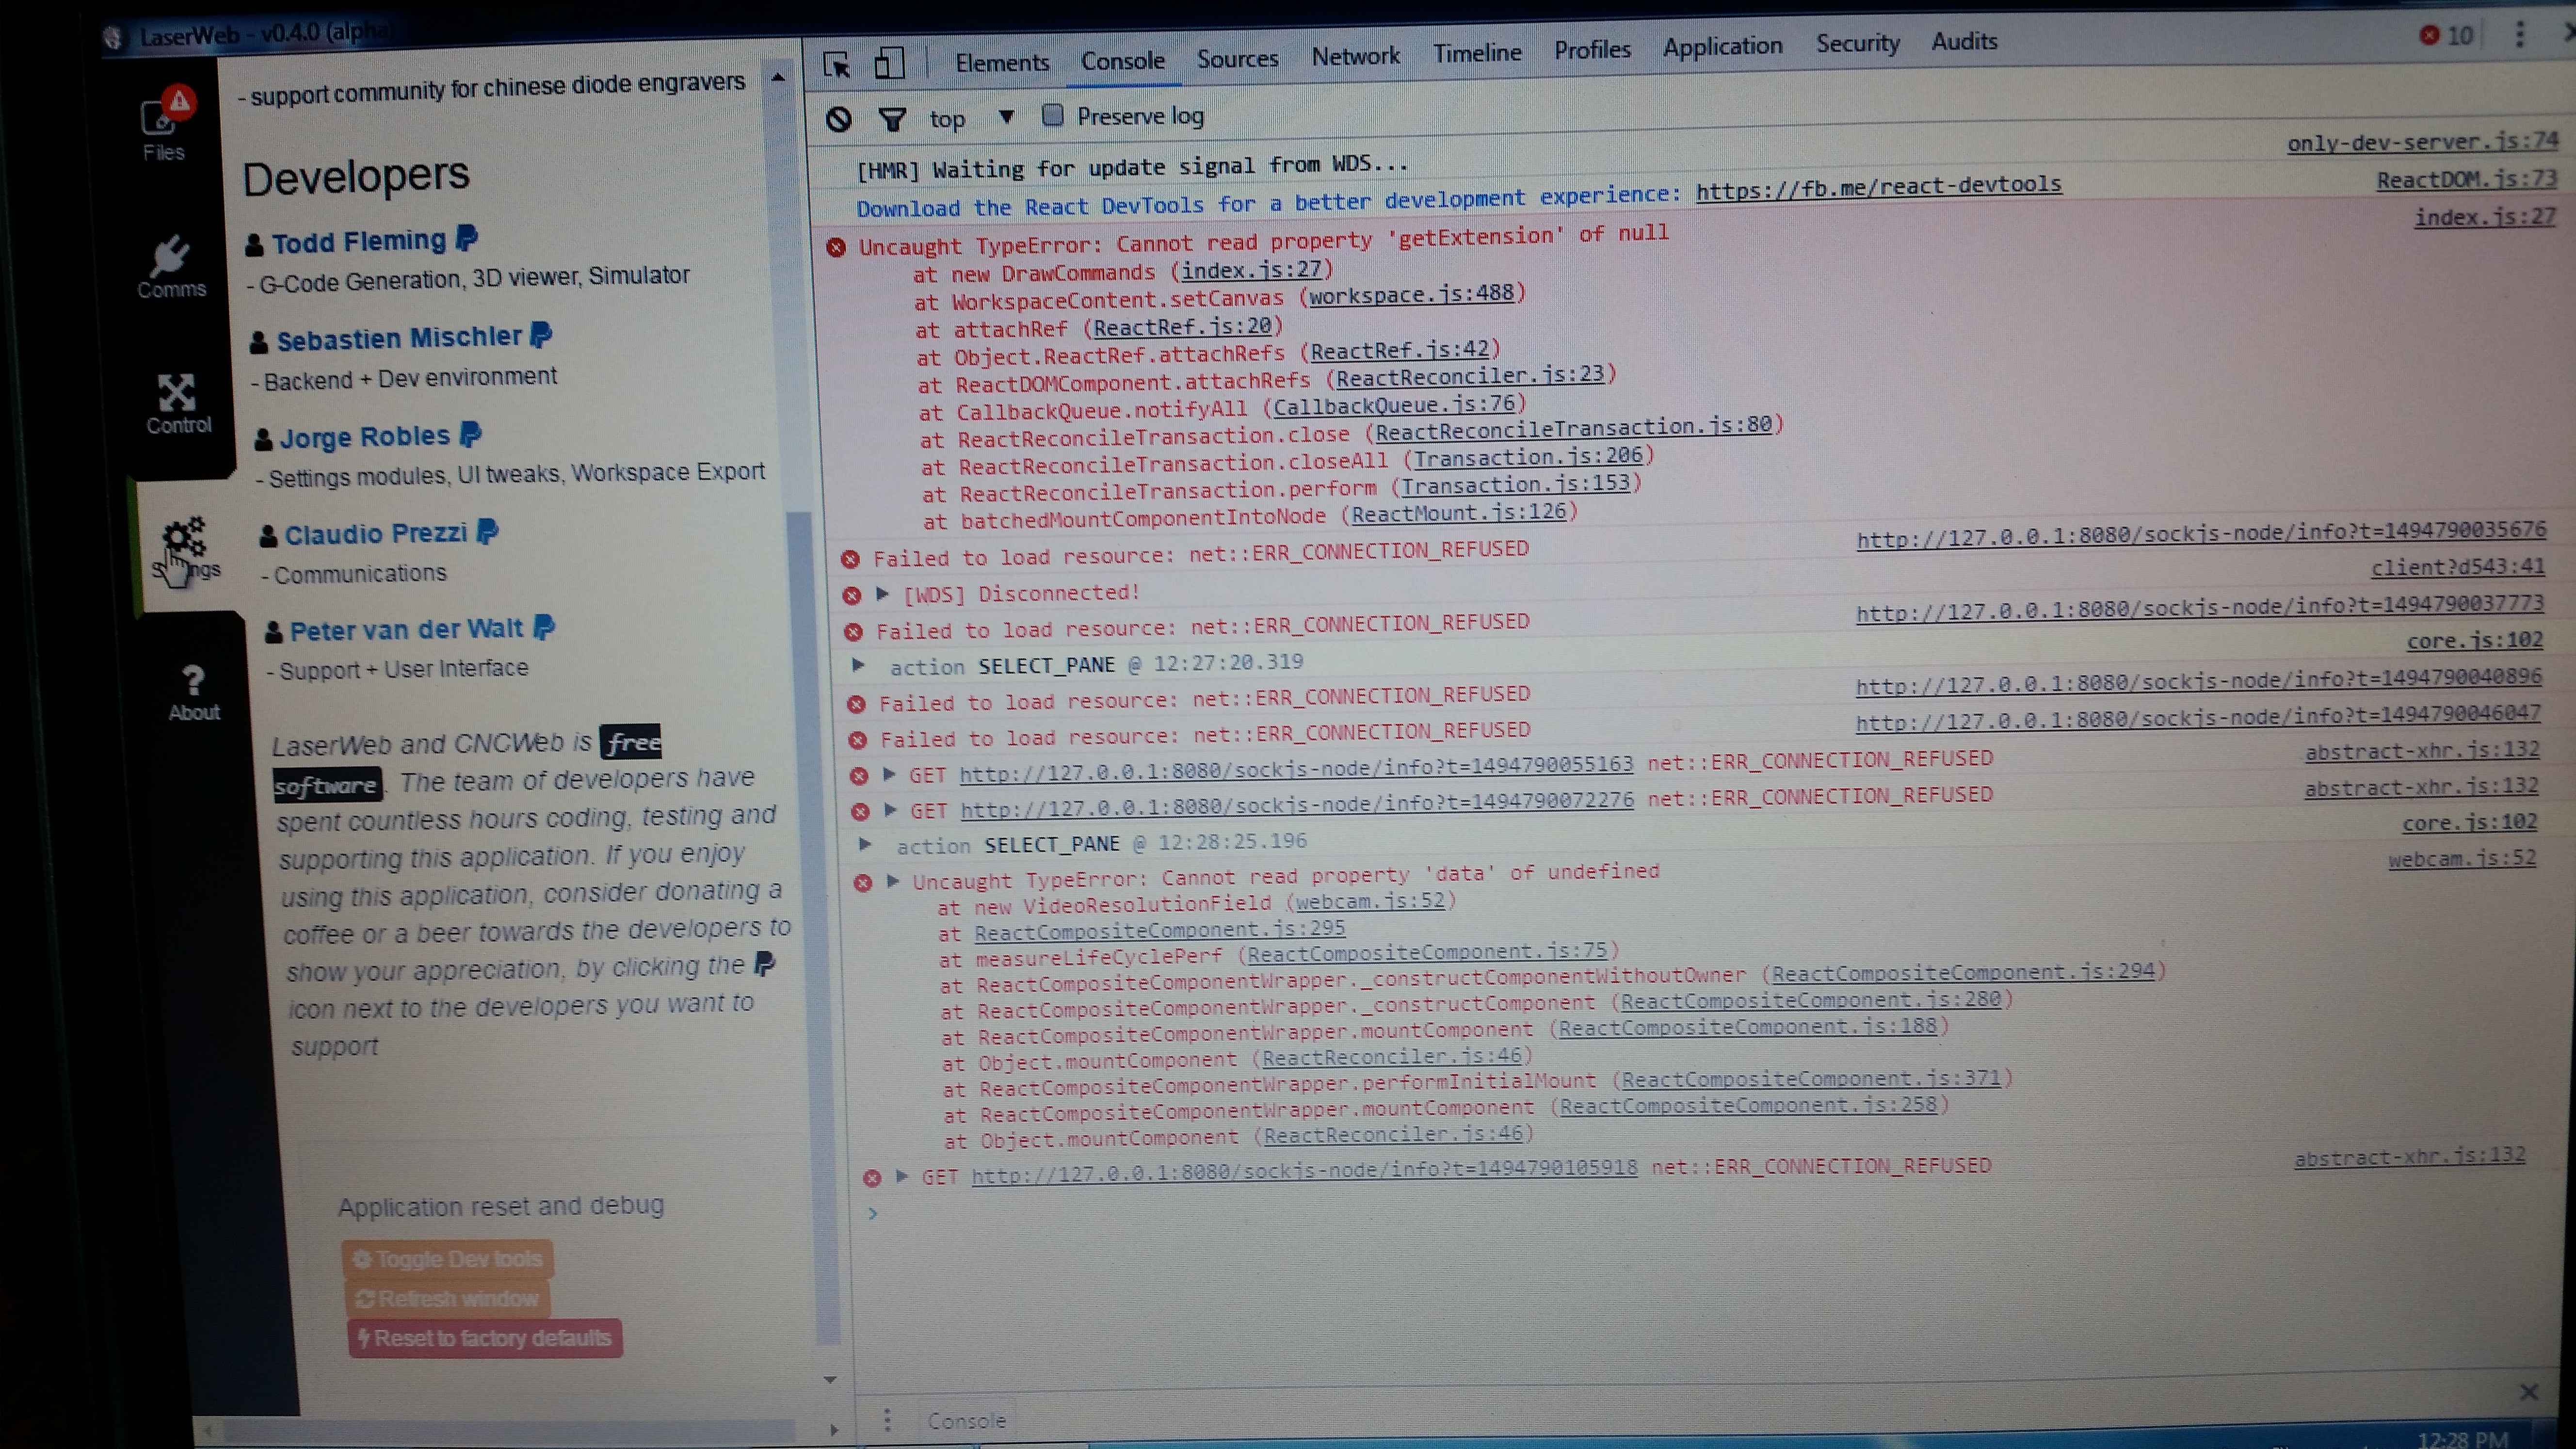2576x1449 pixels.
Task: Open the client?d543:41 source link
Action: (x=2457, y=567)
